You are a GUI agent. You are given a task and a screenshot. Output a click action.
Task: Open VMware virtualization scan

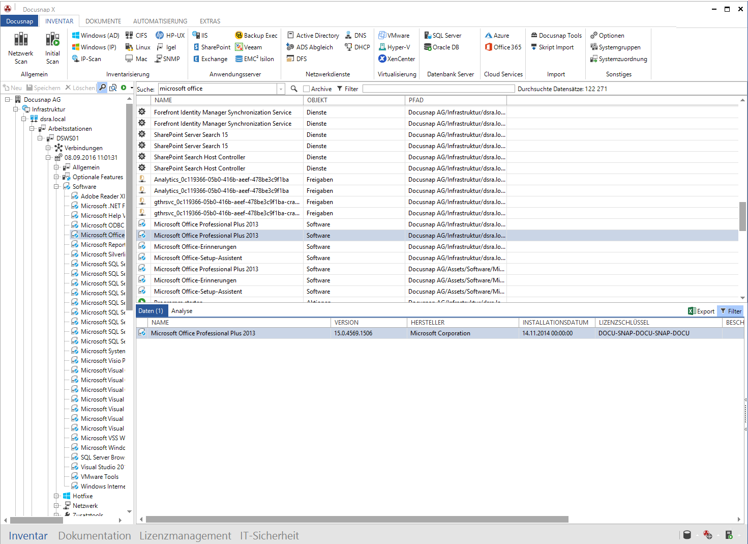(394, 35)
